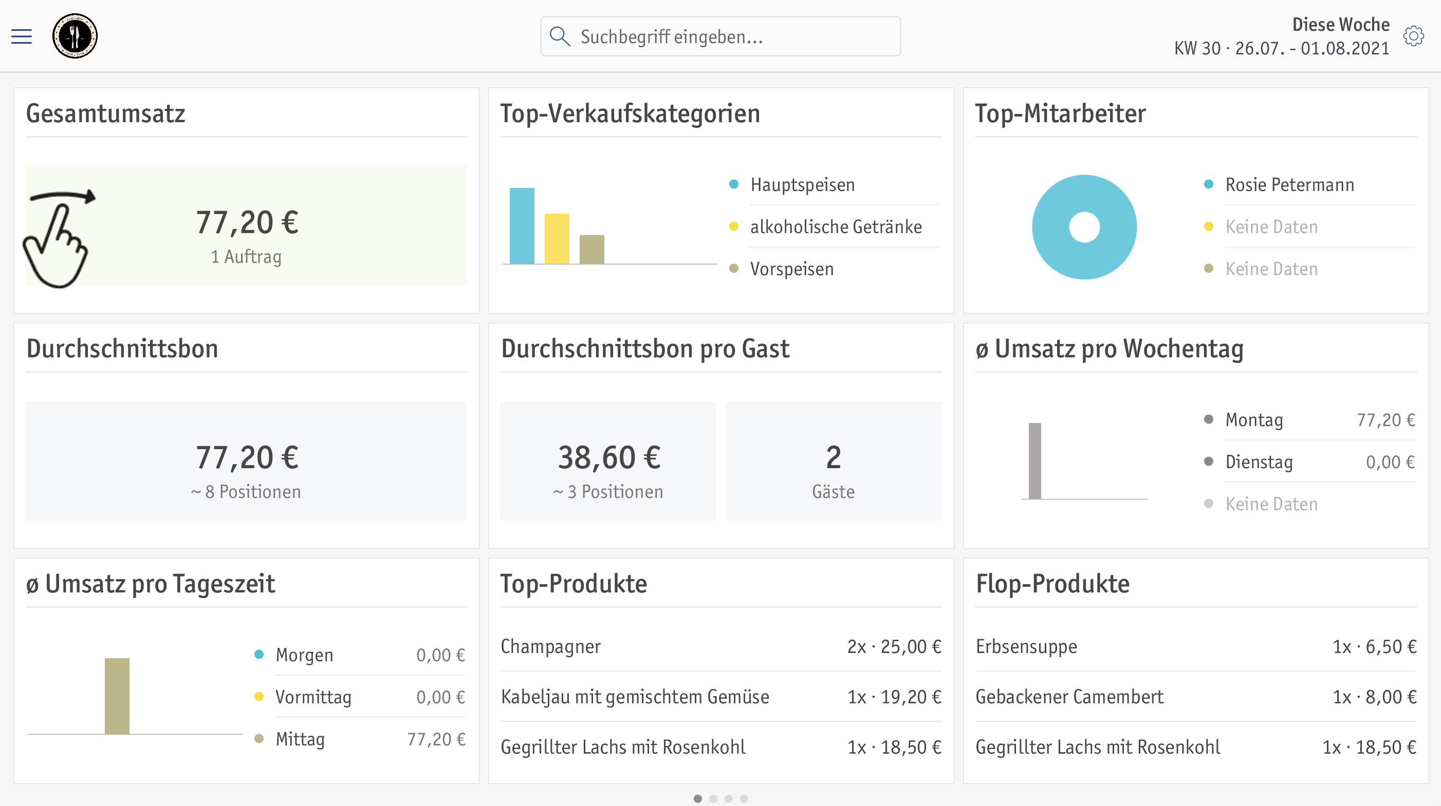The image size is (1441, 806).
Task: Select the Vorspeisen category label
Action: pos(791,269)
